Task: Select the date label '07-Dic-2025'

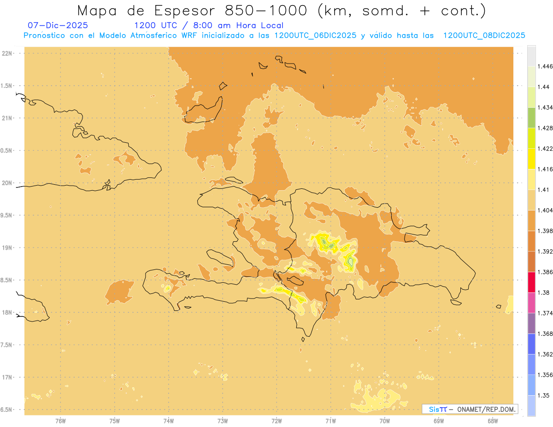Action: pyautogui.click(x=58, y=26)
